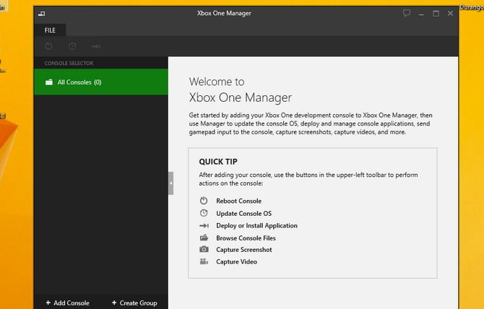Click the Reboot Console power icon in toolbar
This screenshot has width=484, height=309.
point(48,46)
